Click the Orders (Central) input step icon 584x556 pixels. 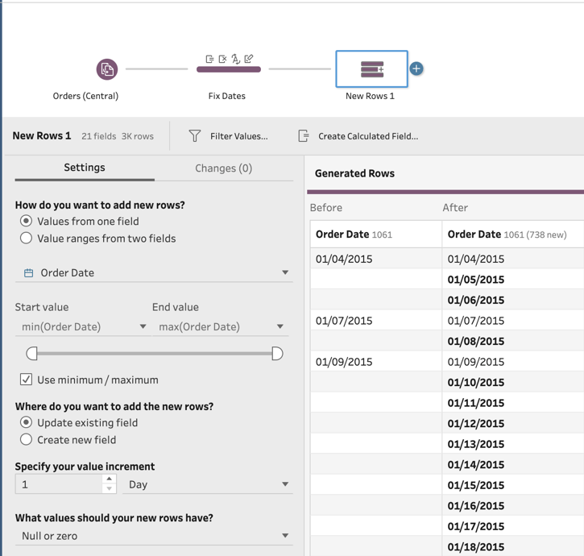tap(107, 69)
